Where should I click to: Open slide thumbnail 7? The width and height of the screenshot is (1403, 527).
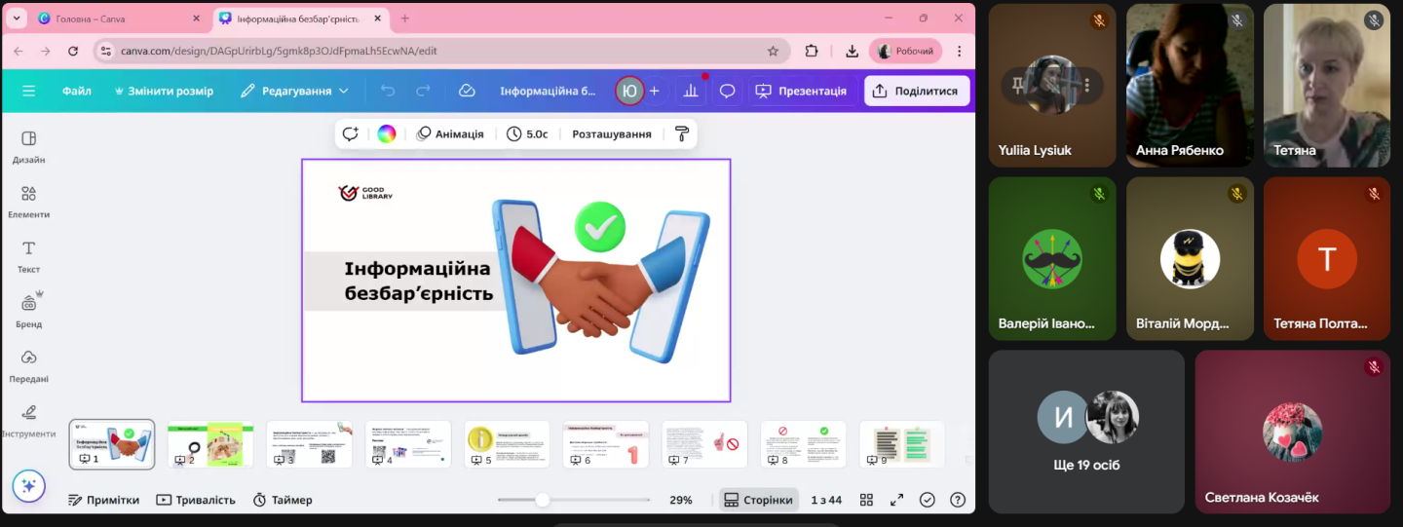click(704, 445)
